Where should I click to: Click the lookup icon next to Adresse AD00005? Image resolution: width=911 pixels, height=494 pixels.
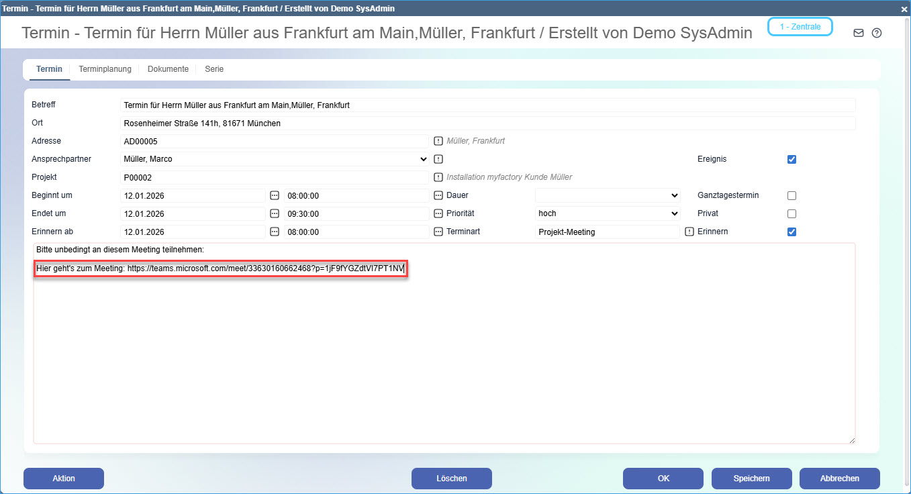click(x=438, y=141)
